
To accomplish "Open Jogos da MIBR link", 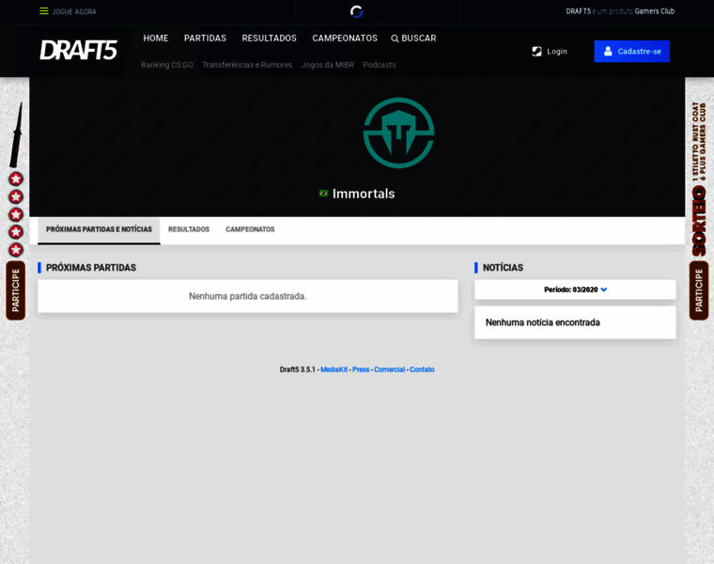I will click(x=327, y=65).
